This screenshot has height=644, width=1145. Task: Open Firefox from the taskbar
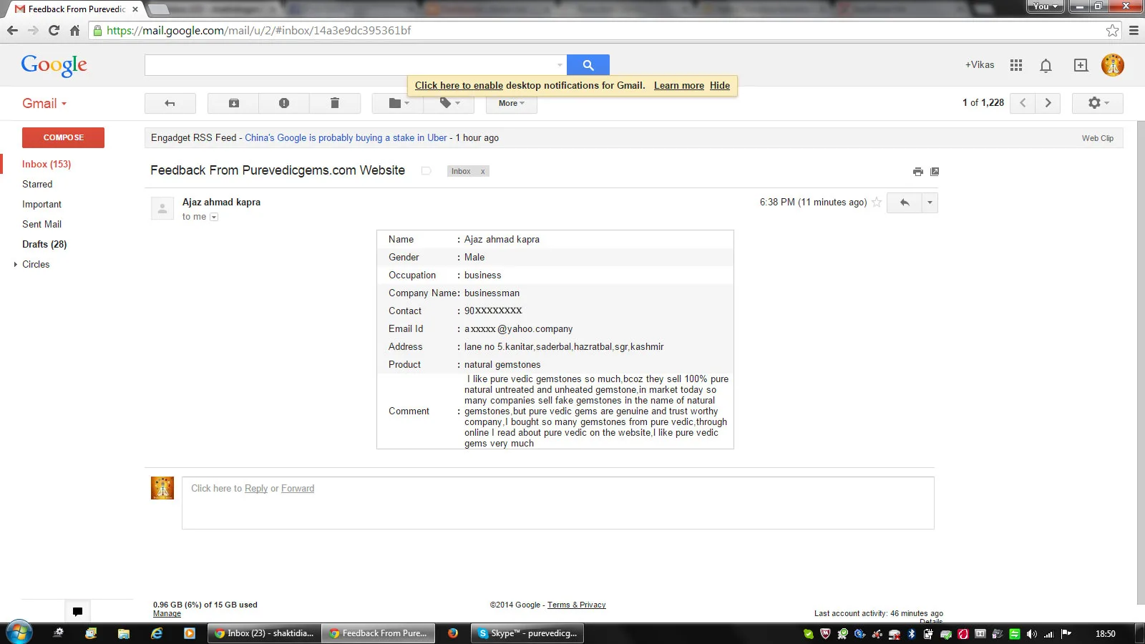pyautogui.click(x=453, y=633)
